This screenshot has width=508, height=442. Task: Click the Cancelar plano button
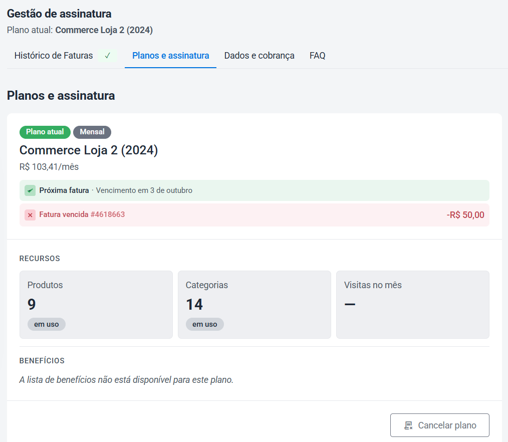tap(440, 425)
